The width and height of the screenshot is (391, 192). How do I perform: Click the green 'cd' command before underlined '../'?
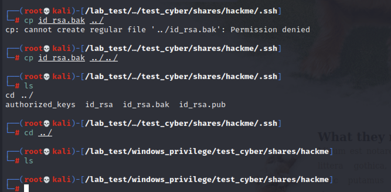point(29,133)
